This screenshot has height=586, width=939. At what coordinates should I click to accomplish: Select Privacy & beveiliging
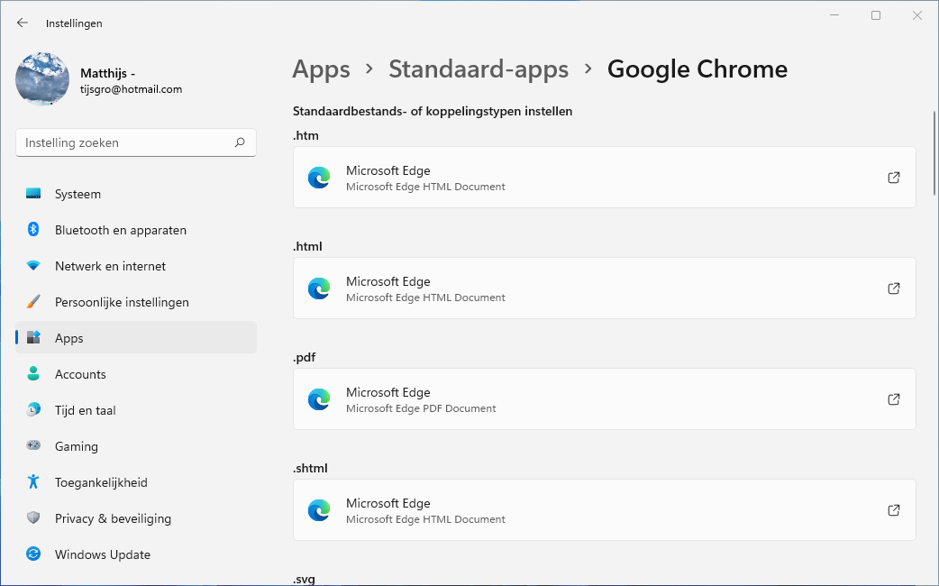[x=113, y=518]
